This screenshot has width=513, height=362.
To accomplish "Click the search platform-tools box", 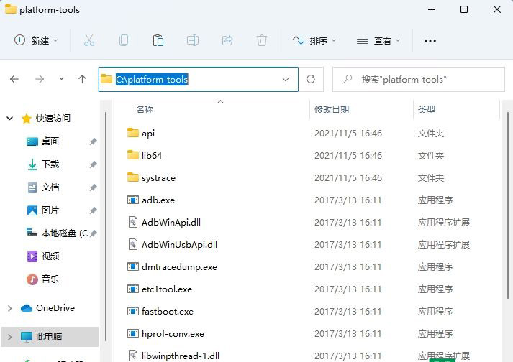I will click(419, 80).
